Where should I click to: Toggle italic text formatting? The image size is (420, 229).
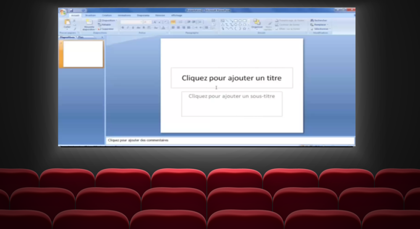pyautogui.click(x=128, y=28)
